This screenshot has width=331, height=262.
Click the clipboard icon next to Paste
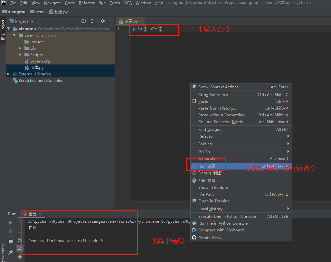tap(194, 101)
